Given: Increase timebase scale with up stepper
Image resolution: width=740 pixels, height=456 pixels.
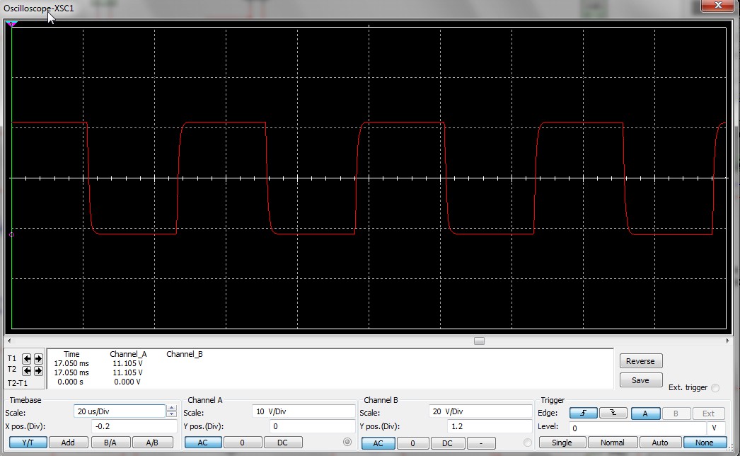Looking at the screenshot, I should click(x=171, y=408).
